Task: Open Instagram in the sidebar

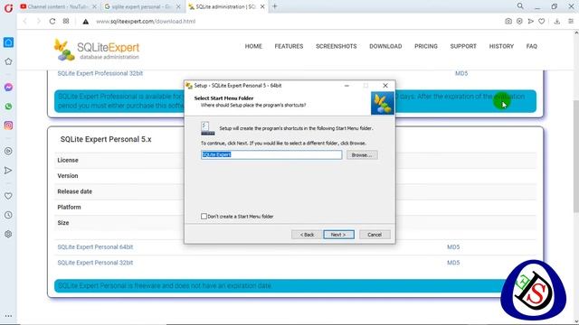Action: 8,125
